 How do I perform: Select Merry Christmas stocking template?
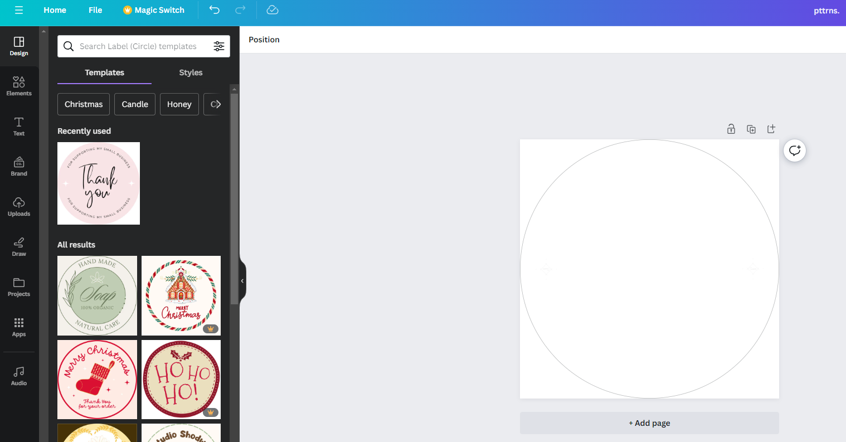(97, 380)
